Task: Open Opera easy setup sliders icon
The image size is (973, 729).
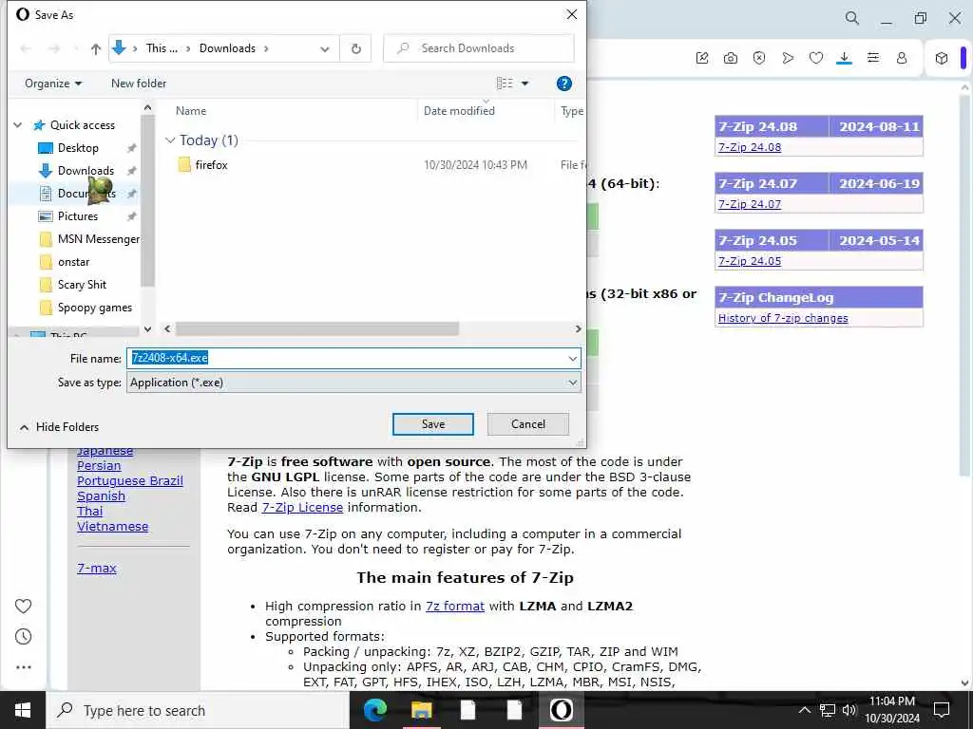Action: (873, 58)
